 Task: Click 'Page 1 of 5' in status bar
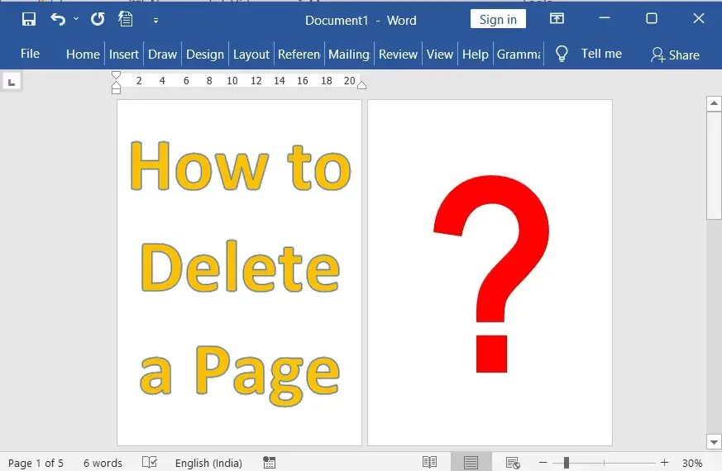click(36, 463)
